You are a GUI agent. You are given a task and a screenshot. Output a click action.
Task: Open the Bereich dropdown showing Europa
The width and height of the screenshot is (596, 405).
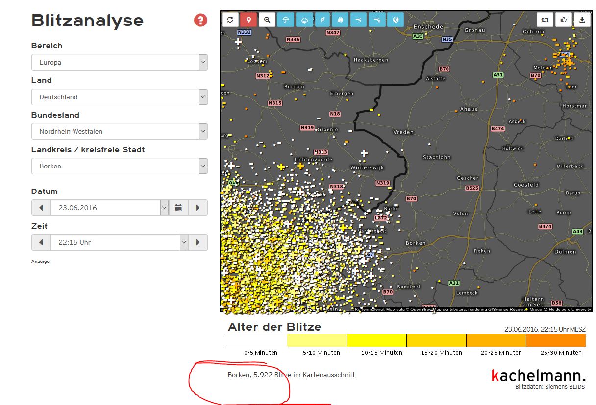pyautogui.click(x=120, y=62)
